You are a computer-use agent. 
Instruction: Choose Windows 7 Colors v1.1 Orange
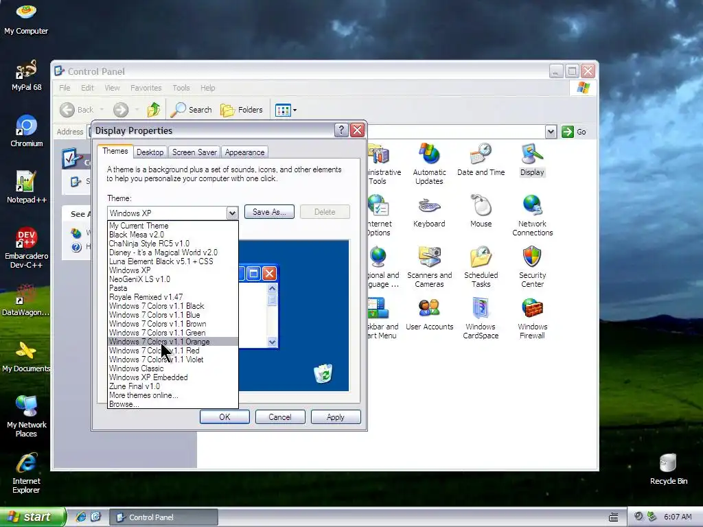tap(172, 342)
